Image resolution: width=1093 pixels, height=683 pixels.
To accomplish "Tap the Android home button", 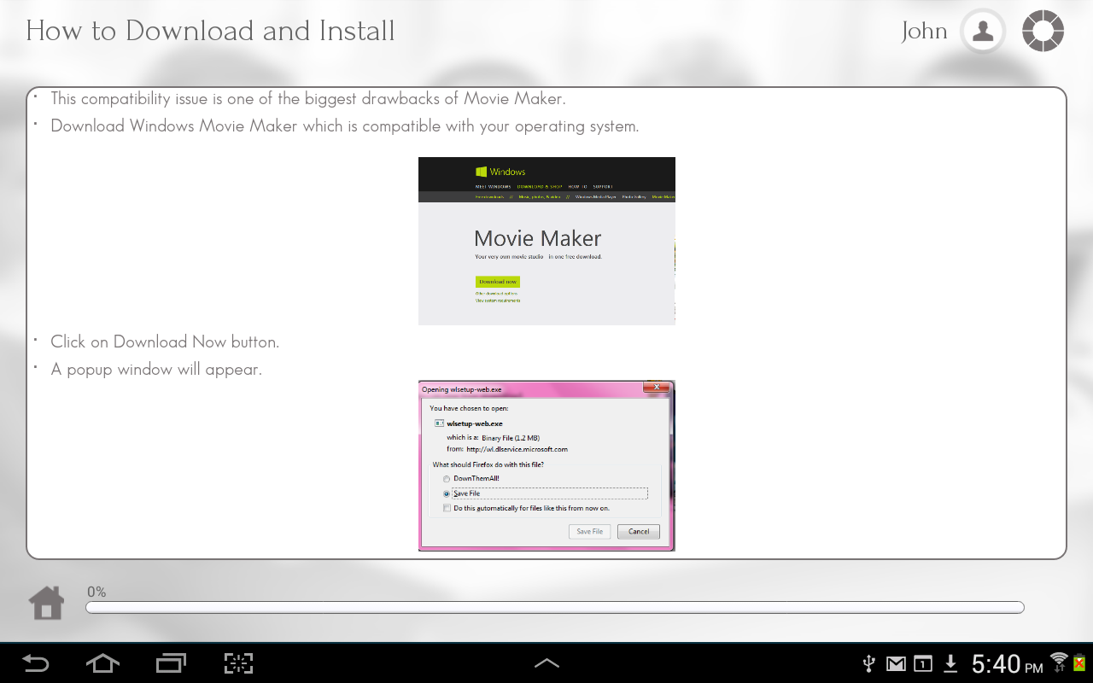I will pyautogui.click(x=102, y=663).
